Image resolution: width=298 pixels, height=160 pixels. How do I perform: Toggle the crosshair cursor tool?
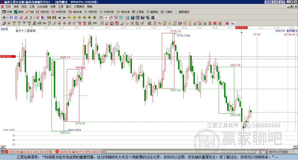click(106, 18)
